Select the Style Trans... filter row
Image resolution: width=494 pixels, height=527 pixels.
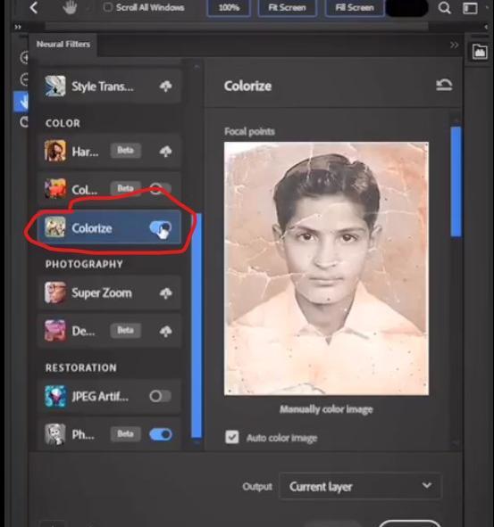[110, 86]
